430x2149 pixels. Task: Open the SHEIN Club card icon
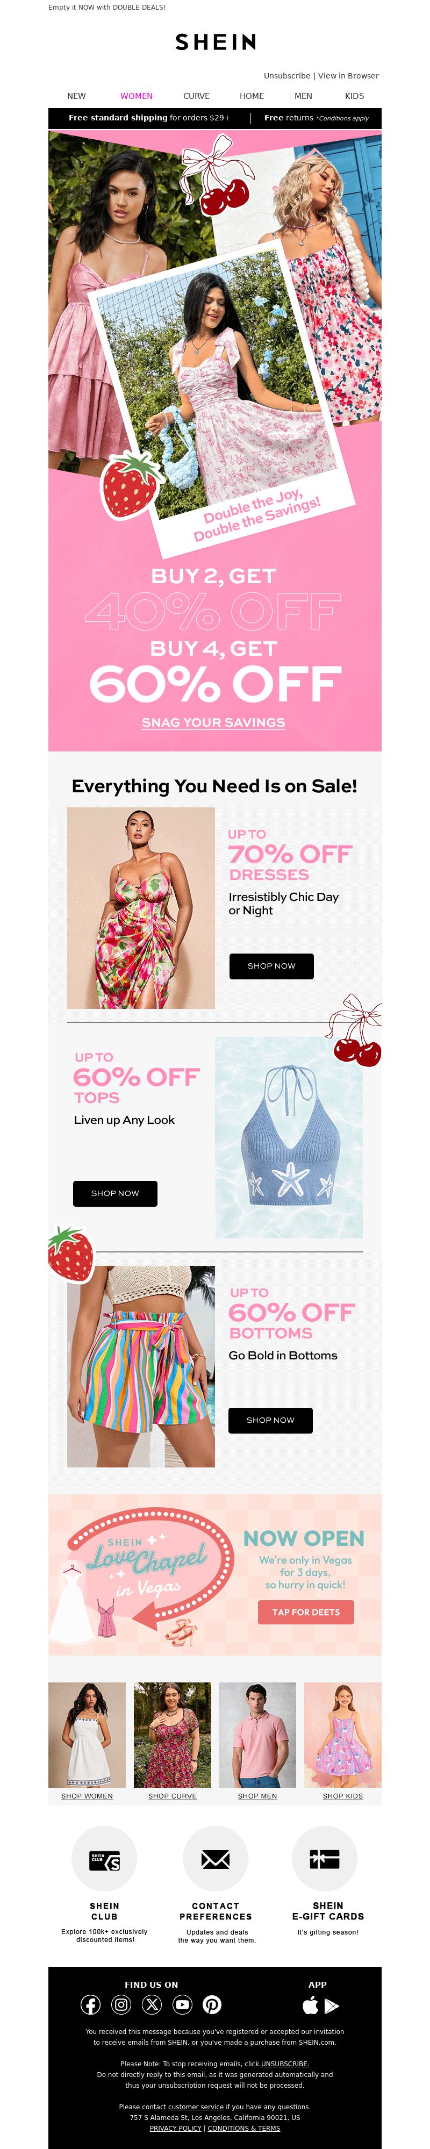[104, 1859]
